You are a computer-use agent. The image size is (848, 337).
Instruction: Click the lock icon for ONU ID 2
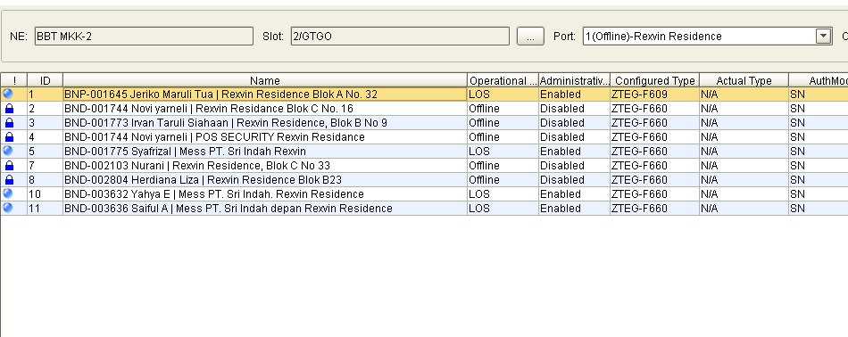tap(9, 109)
